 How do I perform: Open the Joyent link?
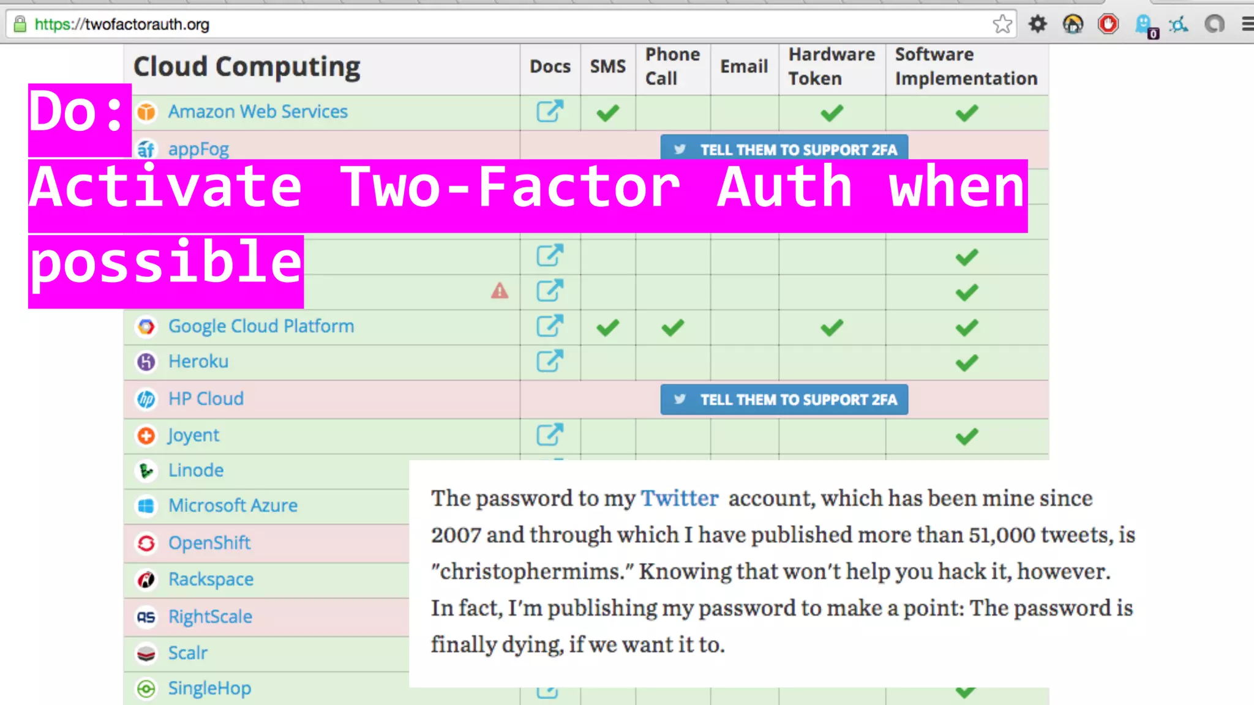tap(193, 436)
